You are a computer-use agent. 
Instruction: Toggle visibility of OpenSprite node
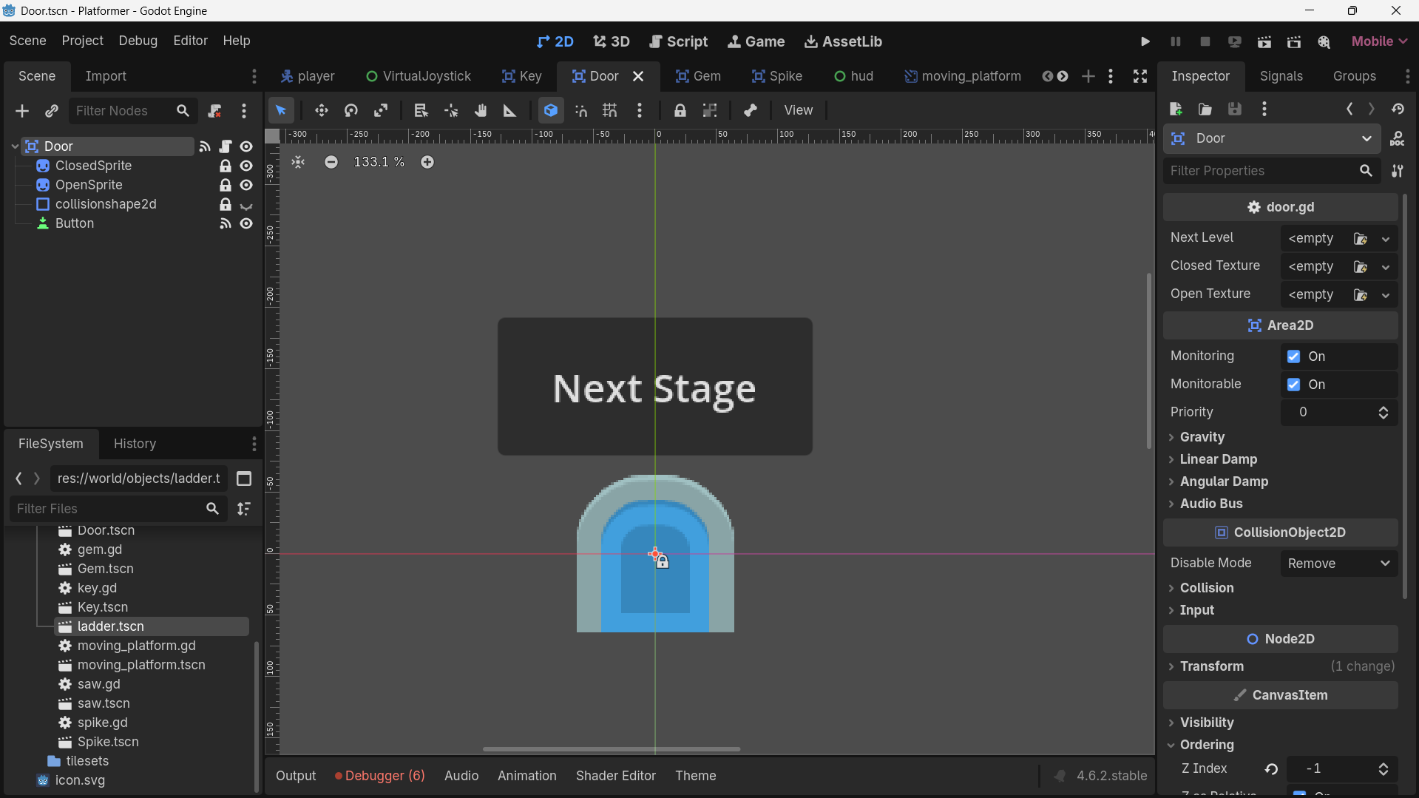[246, 185]
